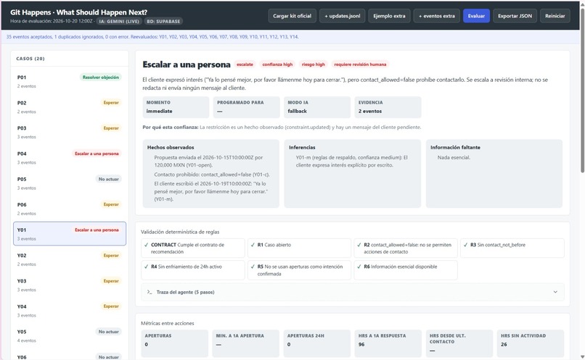Image resolution: width=585 pixels, height=360 pixels.
Task: Click the HRS SIN ACTIVIDAD metric 26
Action: tap(531, 343)
